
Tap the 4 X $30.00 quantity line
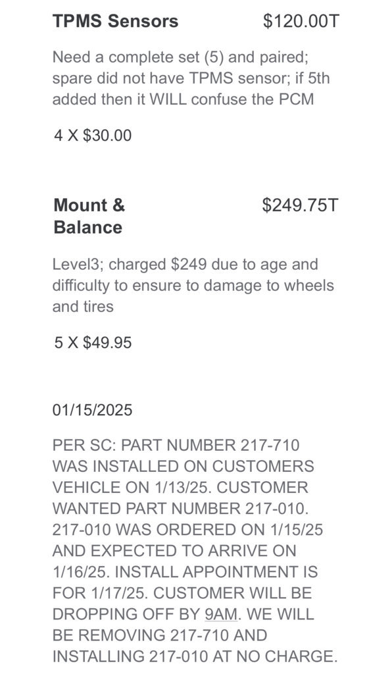tap(93, 136)
